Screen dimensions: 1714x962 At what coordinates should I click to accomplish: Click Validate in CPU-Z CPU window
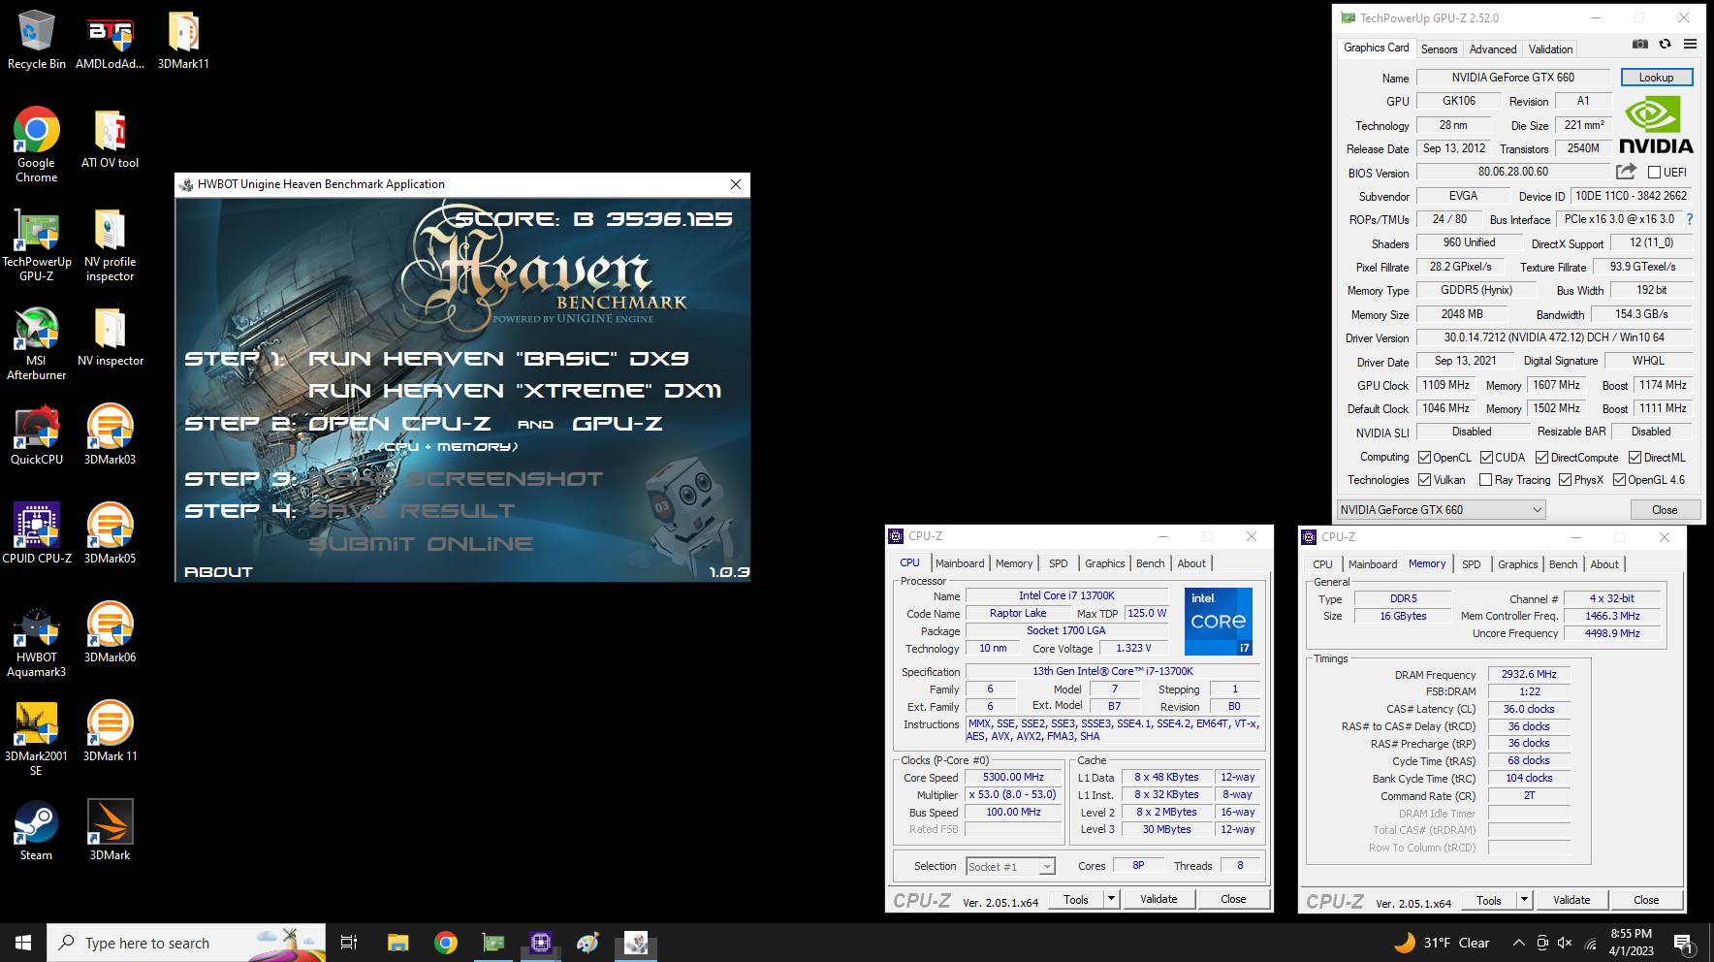tap(1159, 899)
